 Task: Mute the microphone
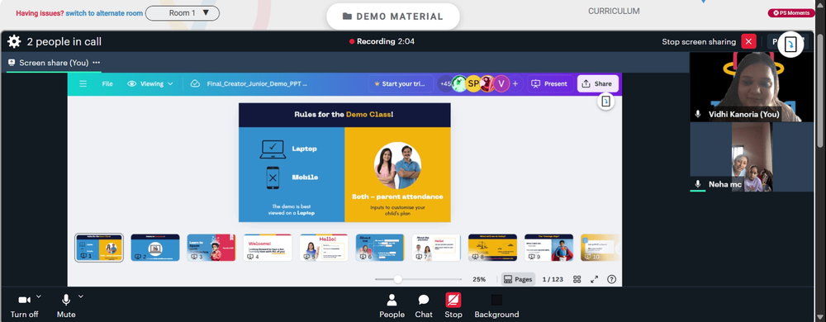coord(66,305)
